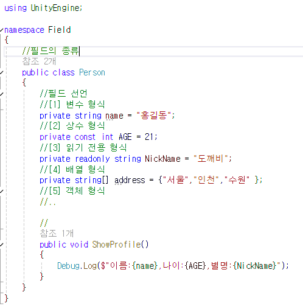Select the namespace name Field

pos(60,30)
